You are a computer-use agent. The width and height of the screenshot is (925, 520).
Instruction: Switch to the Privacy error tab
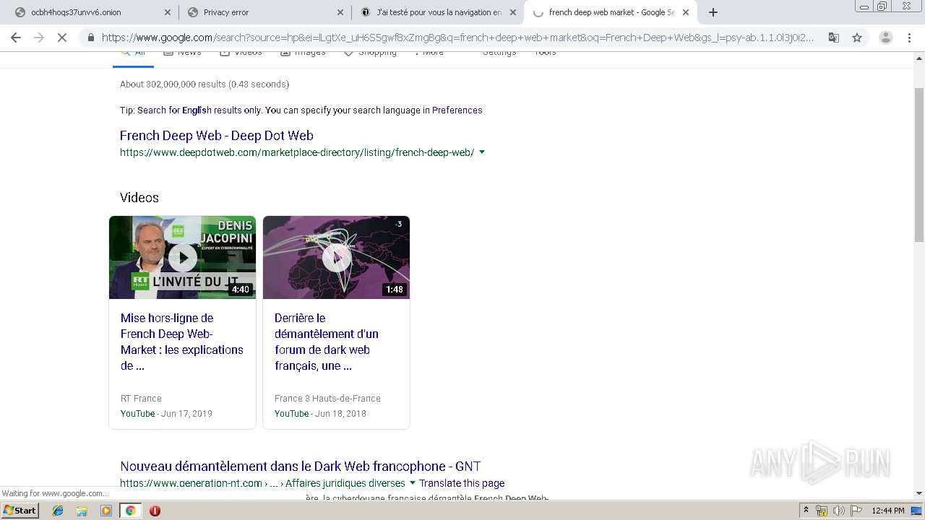pos(264,12)
